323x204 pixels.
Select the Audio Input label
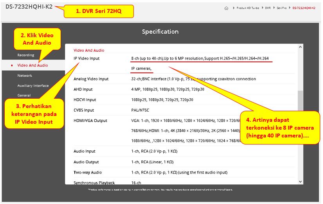(85, 151)
